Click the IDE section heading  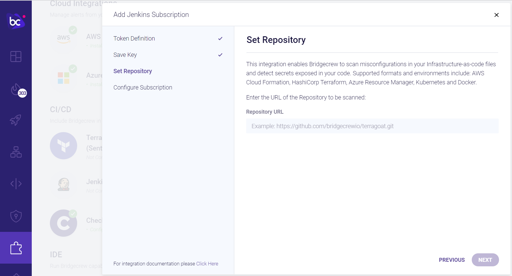tap(56, 255)
